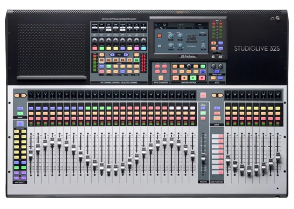Tap the Fat Channel previous page arrow
Viewport: 294px width, 209px height.
[x=112, y=55]
